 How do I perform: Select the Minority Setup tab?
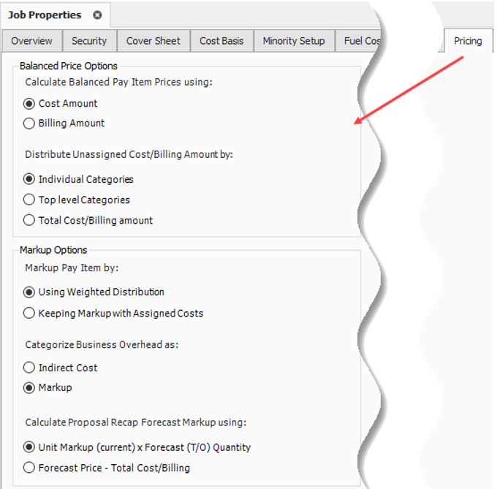(x=294, y=41)
